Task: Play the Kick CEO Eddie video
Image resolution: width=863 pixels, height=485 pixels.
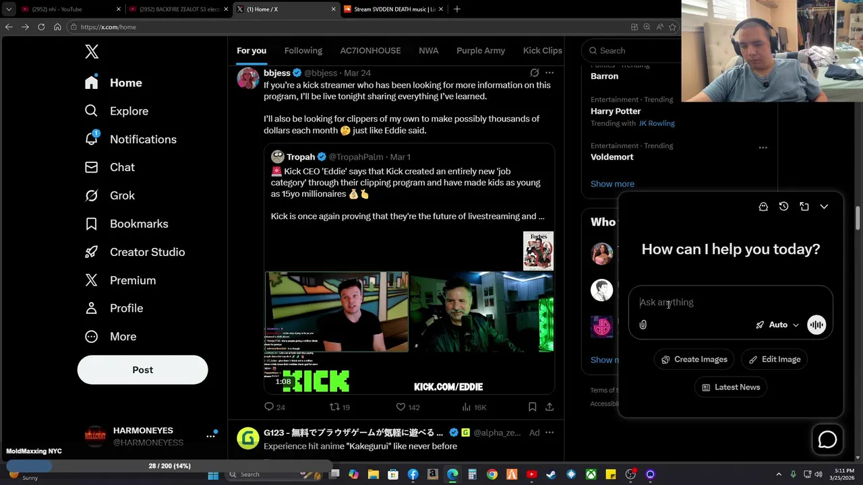Action: pyautogui.click(x=409, y=312)
